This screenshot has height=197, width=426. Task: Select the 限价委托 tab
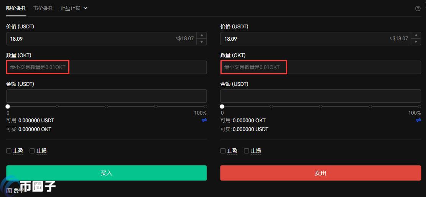(16, 8)
